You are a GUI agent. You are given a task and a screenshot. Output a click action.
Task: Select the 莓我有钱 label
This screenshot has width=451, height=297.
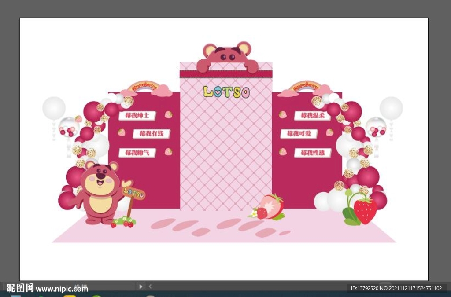(x=151, y=133)
